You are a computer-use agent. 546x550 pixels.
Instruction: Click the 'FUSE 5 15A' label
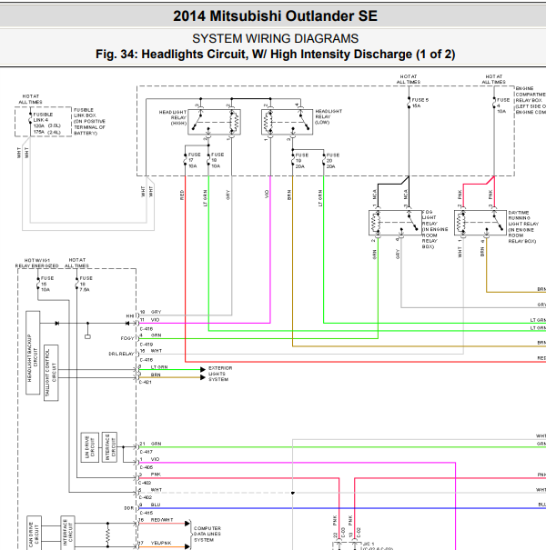[420, 103]
